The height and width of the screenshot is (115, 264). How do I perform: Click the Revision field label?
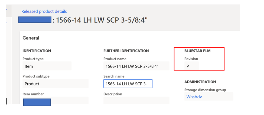(x=191, y=59)
